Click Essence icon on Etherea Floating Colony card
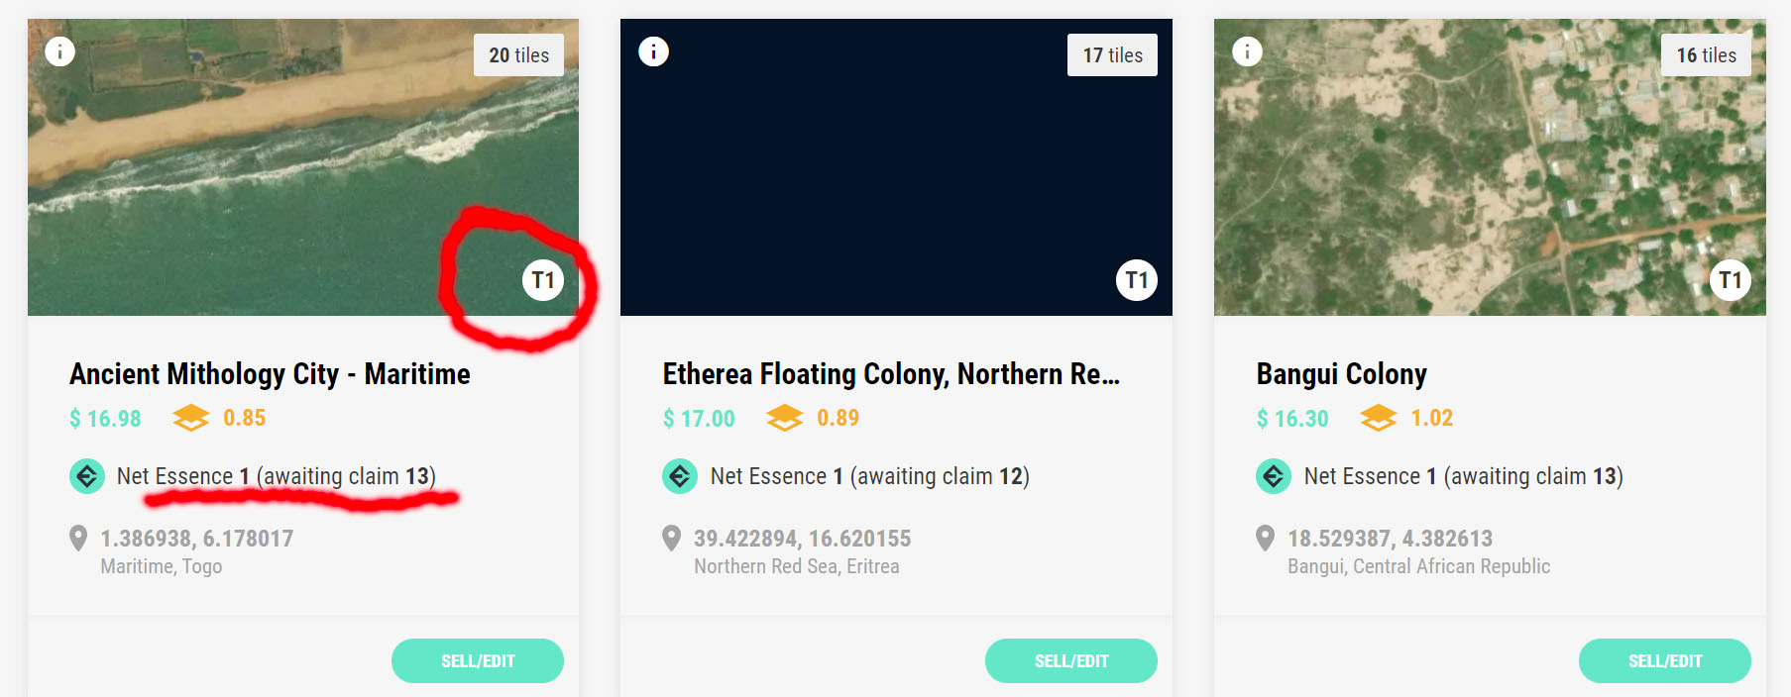This screenshot has width=1791, height=697. pyautogui.click(x=680, y=476)
